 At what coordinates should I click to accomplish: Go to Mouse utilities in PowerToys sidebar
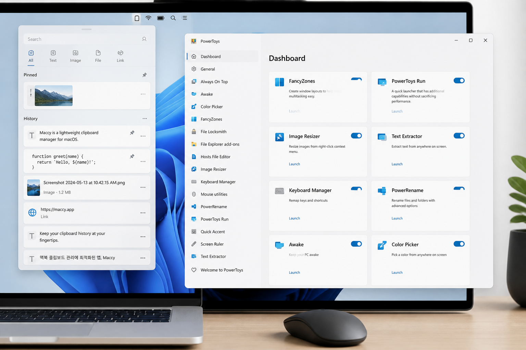point(222,194)
